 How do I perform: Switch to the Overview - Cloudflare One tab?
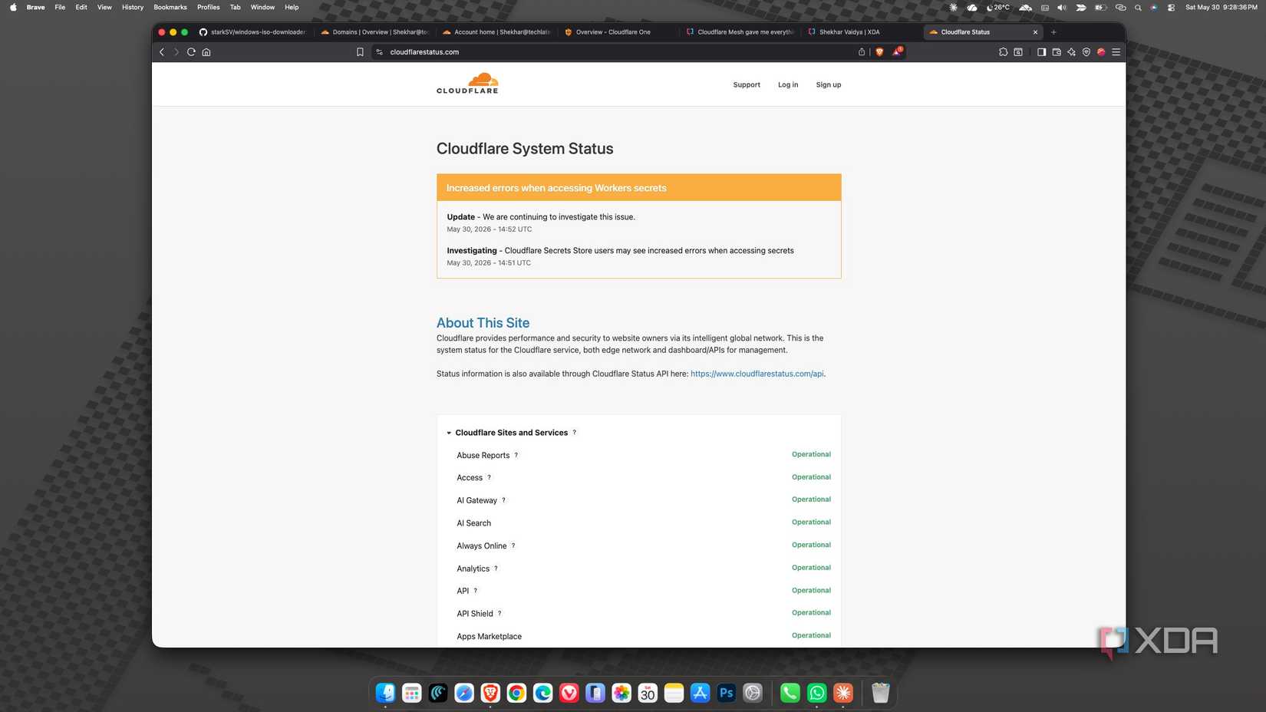[x=618, y=32]
